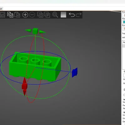The image size is (125, 125).
Task: Add an instance with the plus icon
Action: tap(25, 15)
